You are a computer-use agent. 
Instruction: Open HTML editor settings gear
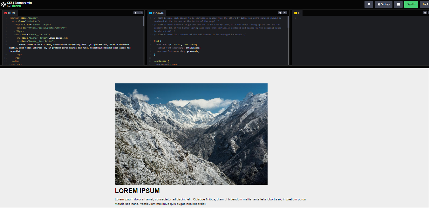pos(136,13)
